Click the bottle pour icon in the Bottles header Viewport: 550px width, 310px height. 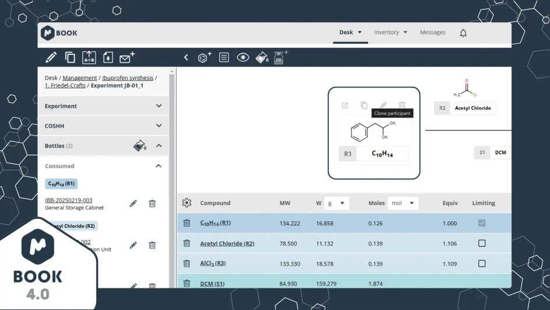point(139,145)
